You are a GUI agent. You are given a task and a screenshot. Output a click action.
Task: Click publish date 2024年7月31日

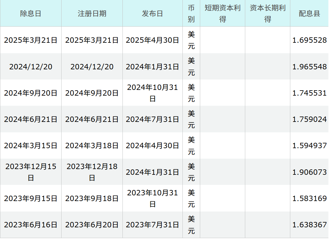pyautogui.click(x=152, y=119)
